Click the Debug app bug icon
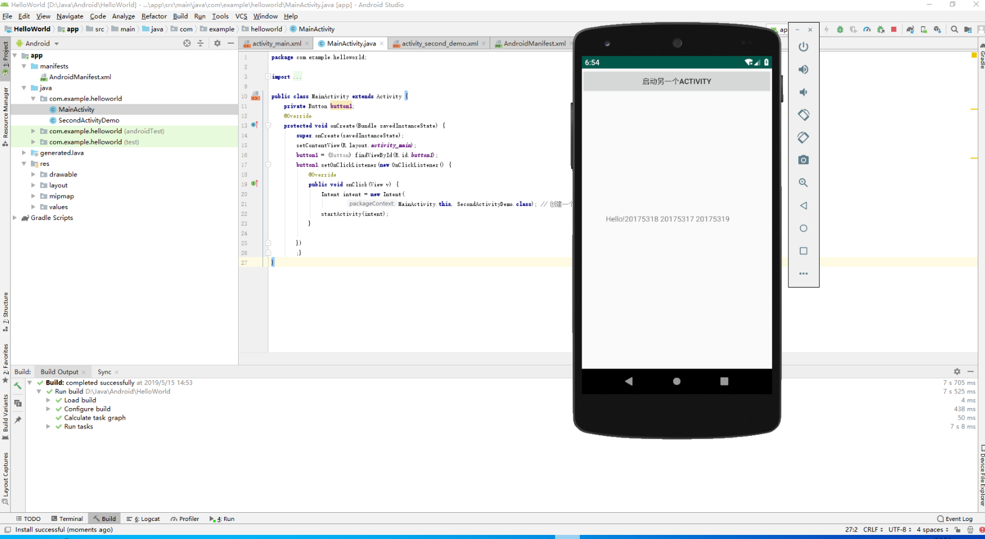Viewport: 985px width, 539px height. tap(840, 29)
